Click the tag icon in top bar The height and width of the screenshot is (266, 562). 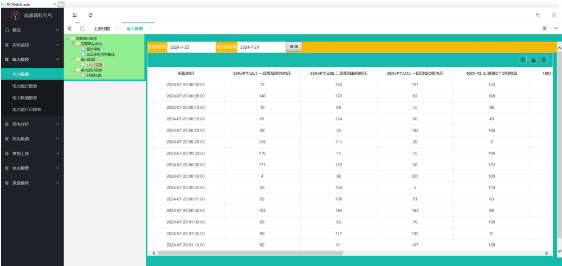point(538,15)
